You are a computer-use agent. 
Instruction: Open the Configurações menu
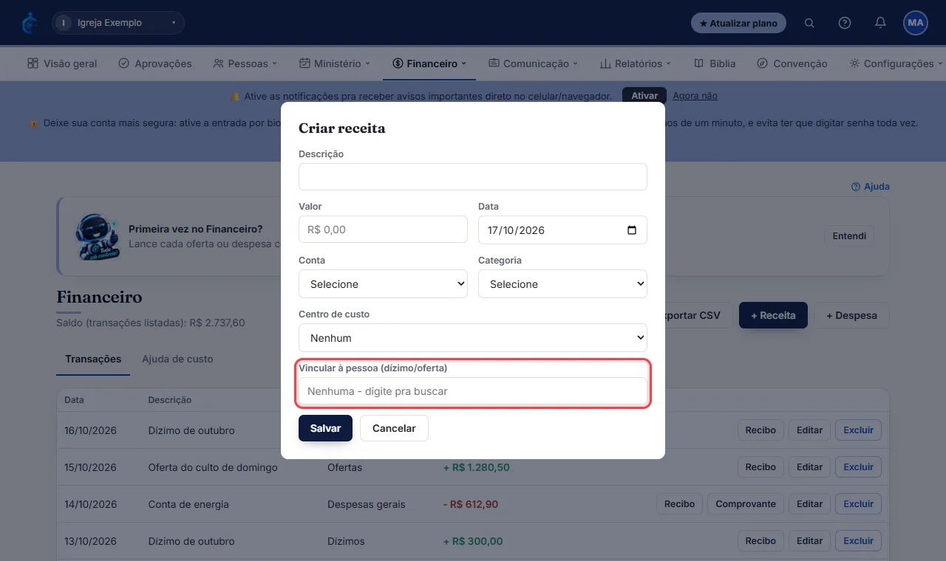point(896,63)
